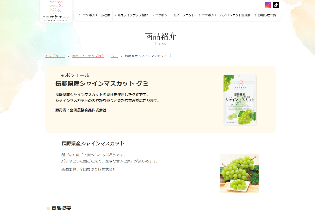Open the お知らせ一覧 menu item
The width and height of the screenshot is (315, 210).
pyautogui.click(x=267, y=15)
